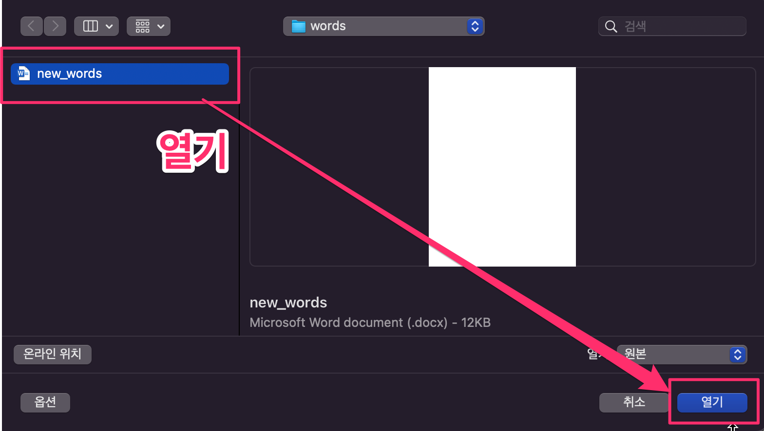Open the 원본 open-mode dropdown
Viewport: 764px width, 431px height.
[682, 354]
